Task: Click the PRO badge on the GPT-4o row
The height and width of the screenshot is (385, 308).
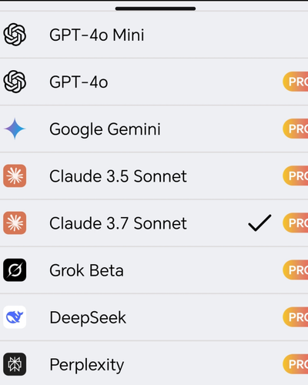Action: (x=296, y=82)
